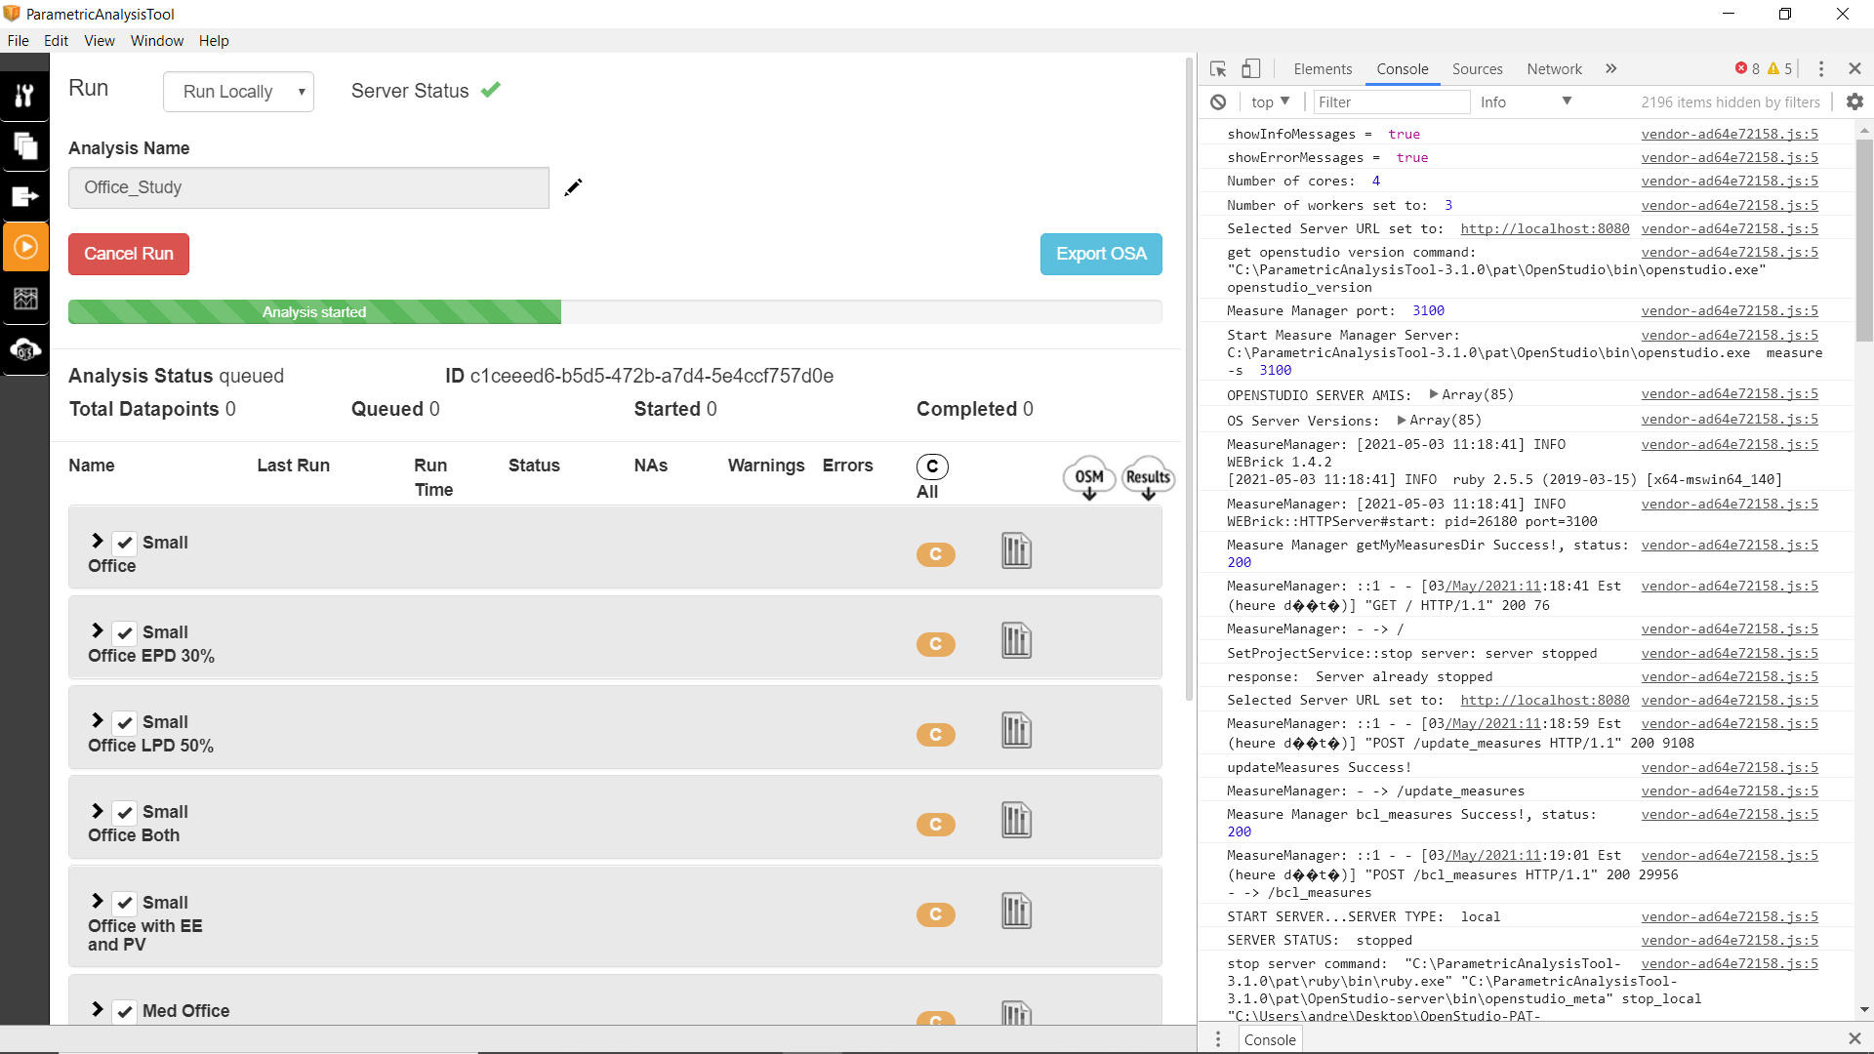1874x1054 pixels.
Task: Open the Outputs sidebar tab
Action: pos(26,196)
